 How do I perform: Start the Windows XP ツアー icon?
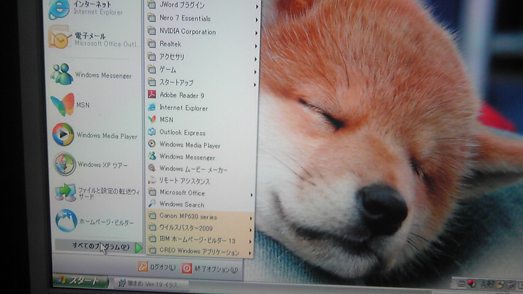pos(65,164)
